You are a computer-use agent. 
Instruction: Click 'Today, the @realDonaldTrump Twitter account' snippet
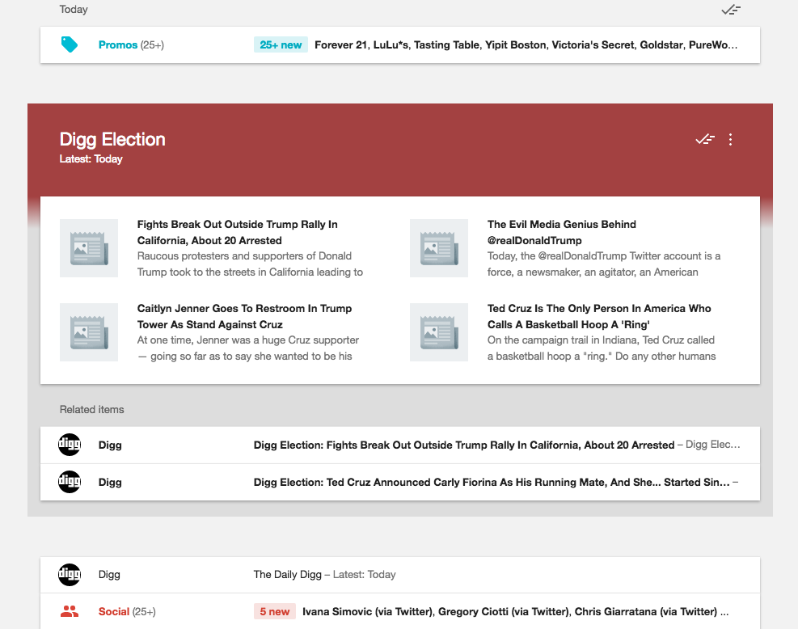point(604,264)
